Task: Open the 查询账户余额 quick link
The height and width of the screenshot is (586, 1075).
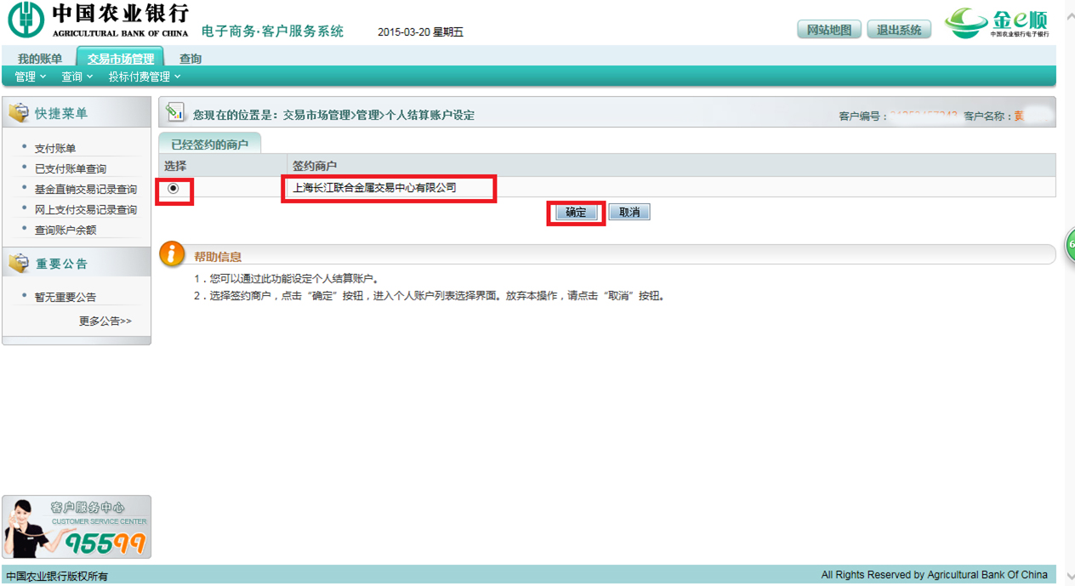Action: (65, 230)
